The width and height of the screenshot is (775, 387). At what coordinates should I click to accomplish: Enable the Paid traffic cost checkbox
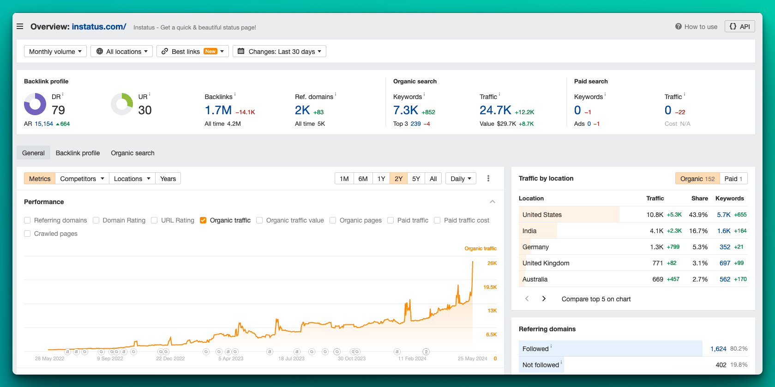click(x=437, y=220)
